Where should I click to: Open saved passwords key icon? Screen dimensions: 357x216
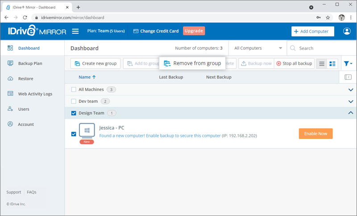coord(319,17)
